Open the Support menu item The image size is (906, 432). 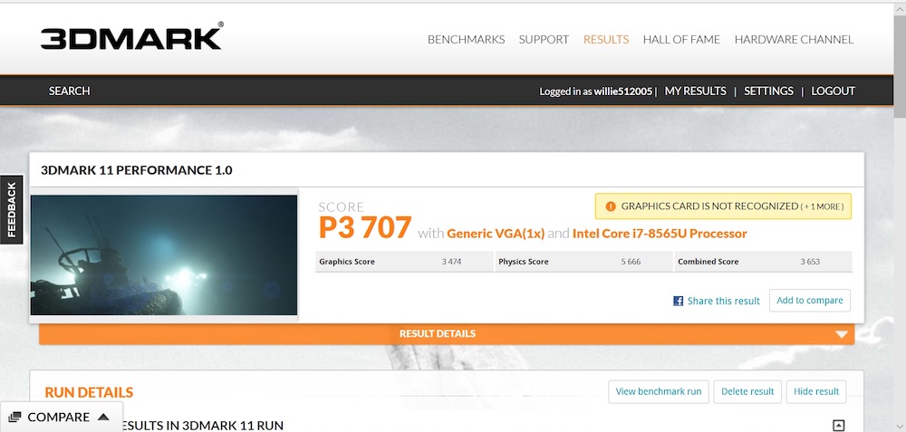(x=544, y=39)
